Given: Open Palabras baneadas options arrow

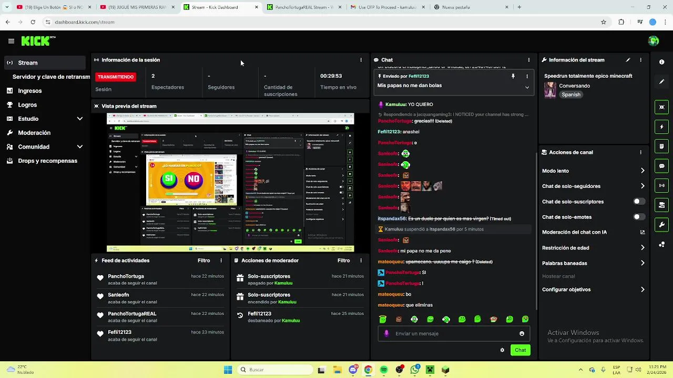Looking at the screenshot, I should click(x=642, y=263).
